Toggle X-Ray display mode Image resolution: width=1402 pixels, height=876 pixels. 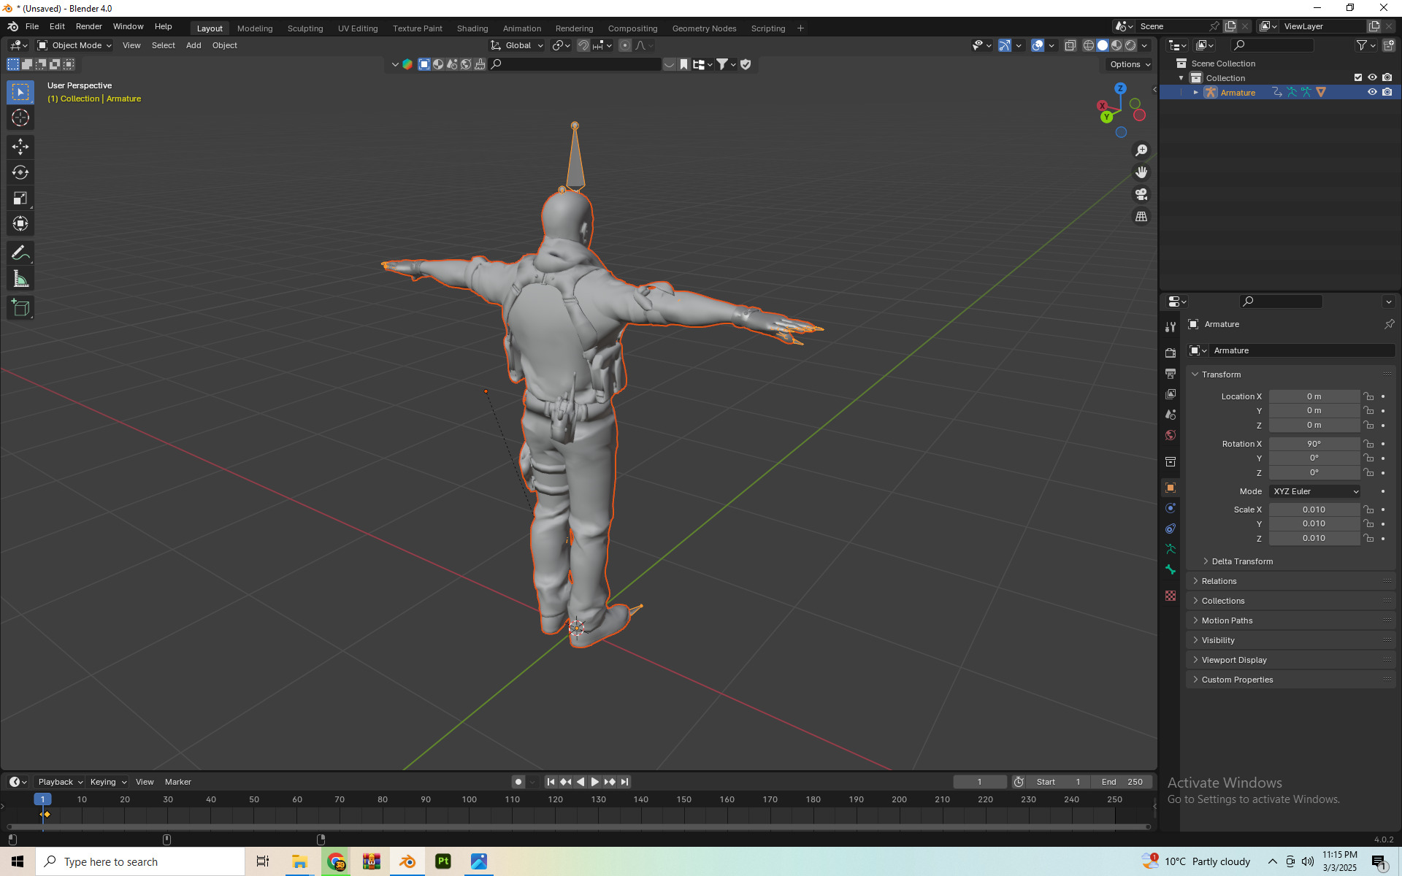1070,45
